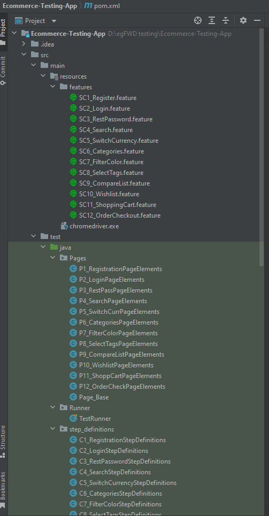Click cucumber icon of SC7_FilterColor.feature
Image resolution: width=269 pixels, height=516 pixels.
(x=73, y=161)
